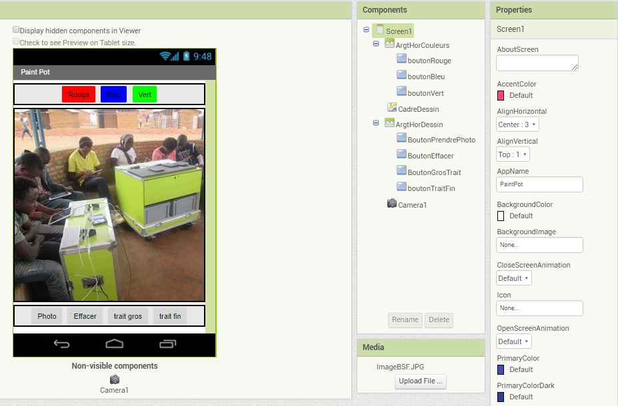
Task: Click the Camera1 non-visible component icon
Action: tap(115, 379)
